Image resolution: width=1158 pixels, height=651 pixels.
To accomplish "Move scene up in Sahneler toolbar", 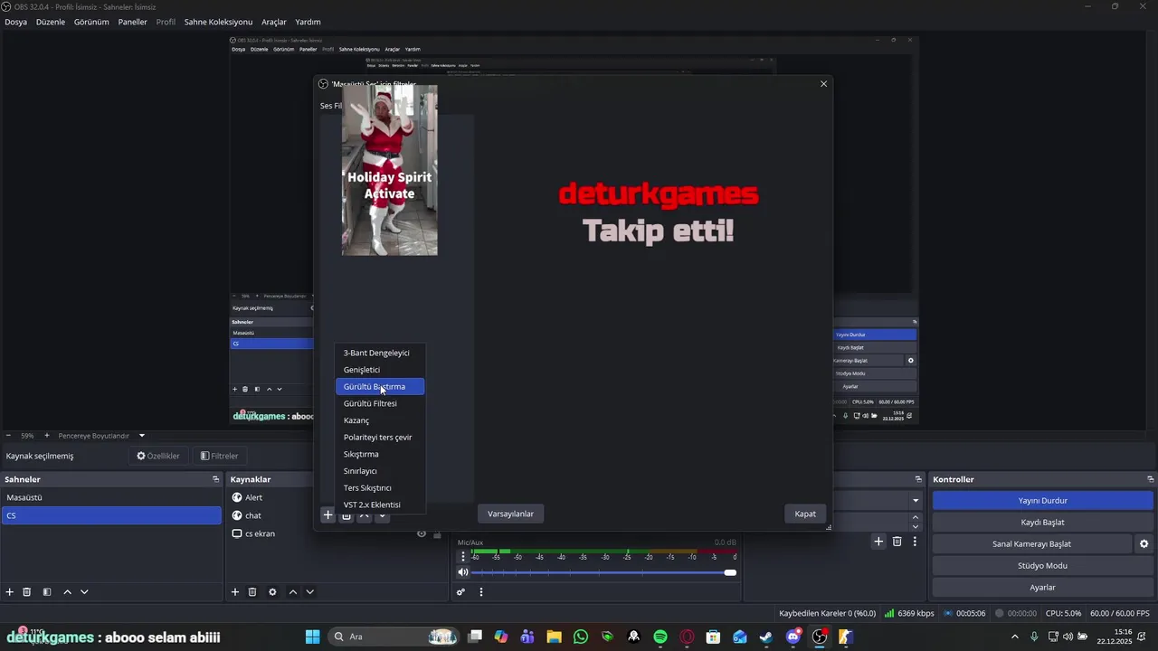I will click(67, 592).
